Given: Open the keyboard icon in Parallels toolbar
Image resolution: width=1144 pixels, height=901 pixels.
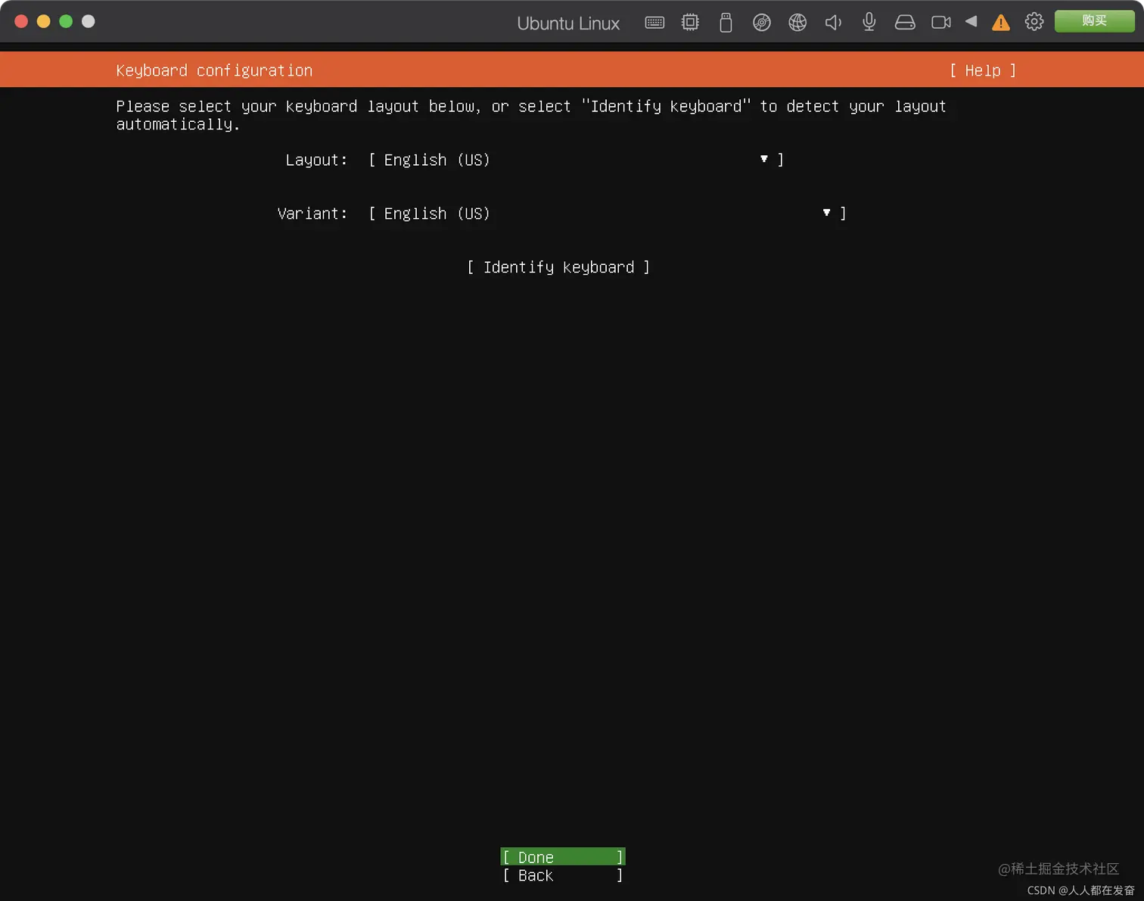Looking at the screenshot, I should tap(654, 23).
